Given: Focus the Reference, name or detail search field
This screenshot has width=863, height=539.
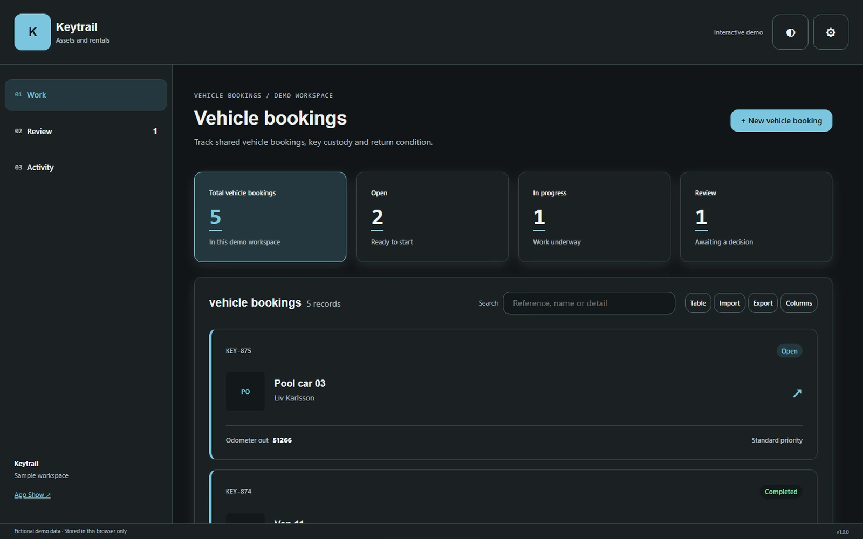Looking at the screenshot, I should [x=589, y=303].
